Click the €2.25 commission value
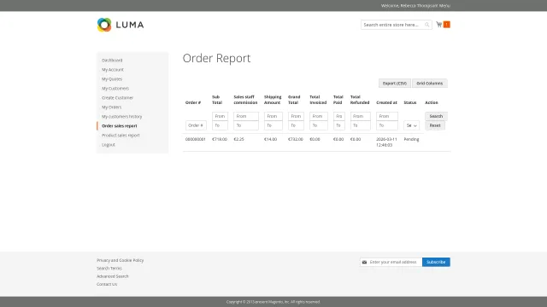 click(x=239, y=139)
